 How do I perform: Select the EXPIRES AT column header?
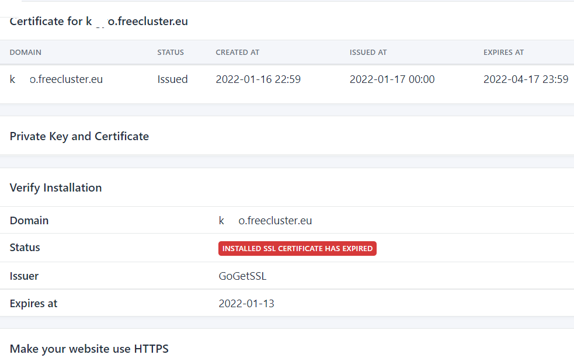[x=504, y=53]
